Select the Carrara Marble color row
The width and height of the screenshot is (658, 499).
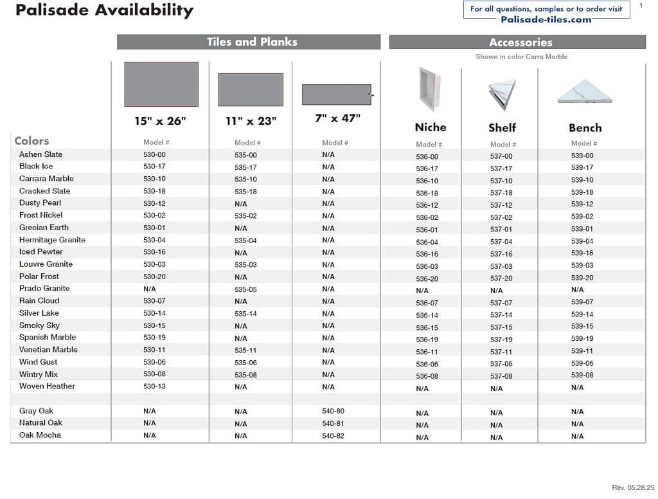[46, 179]
